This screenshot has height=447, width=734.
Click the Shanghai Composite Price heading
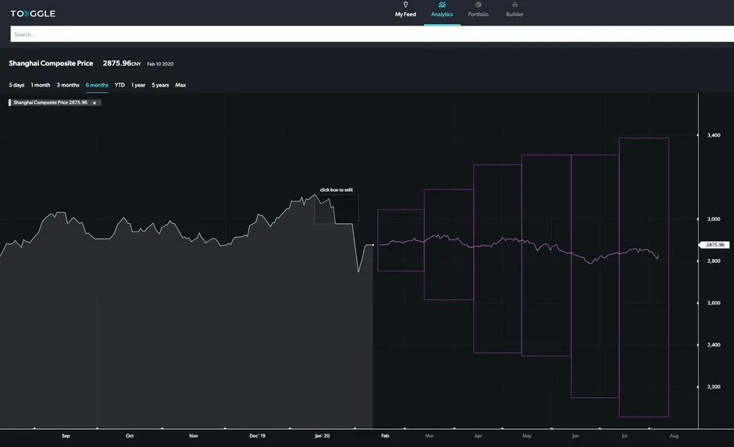coord(51,63)
